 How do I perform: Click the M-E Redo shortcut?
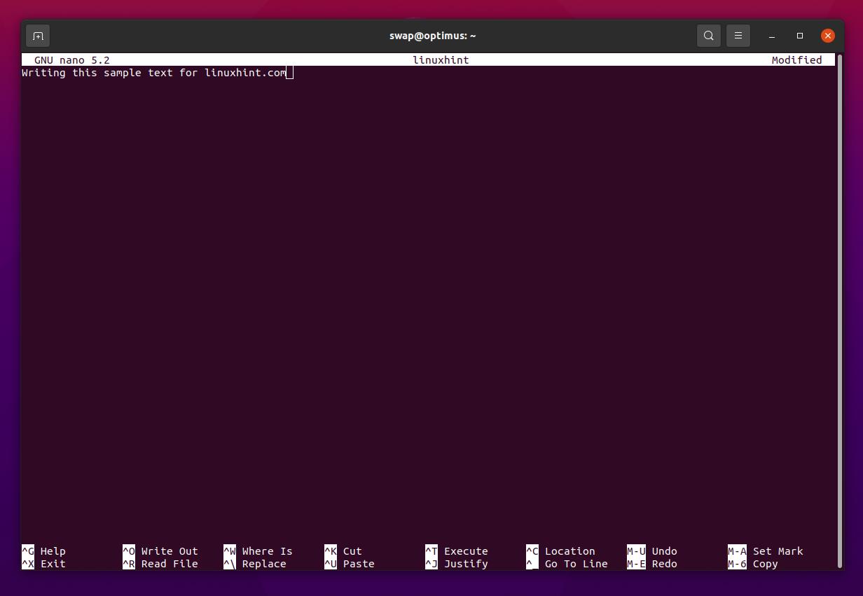652,564
